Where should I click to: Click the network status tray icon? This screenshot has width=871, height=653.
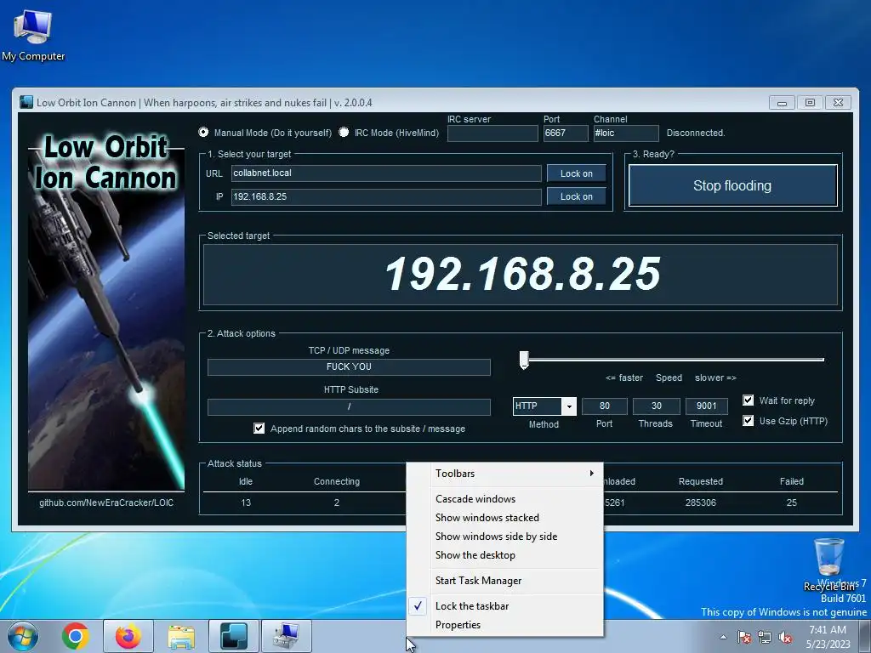(765, 637)
